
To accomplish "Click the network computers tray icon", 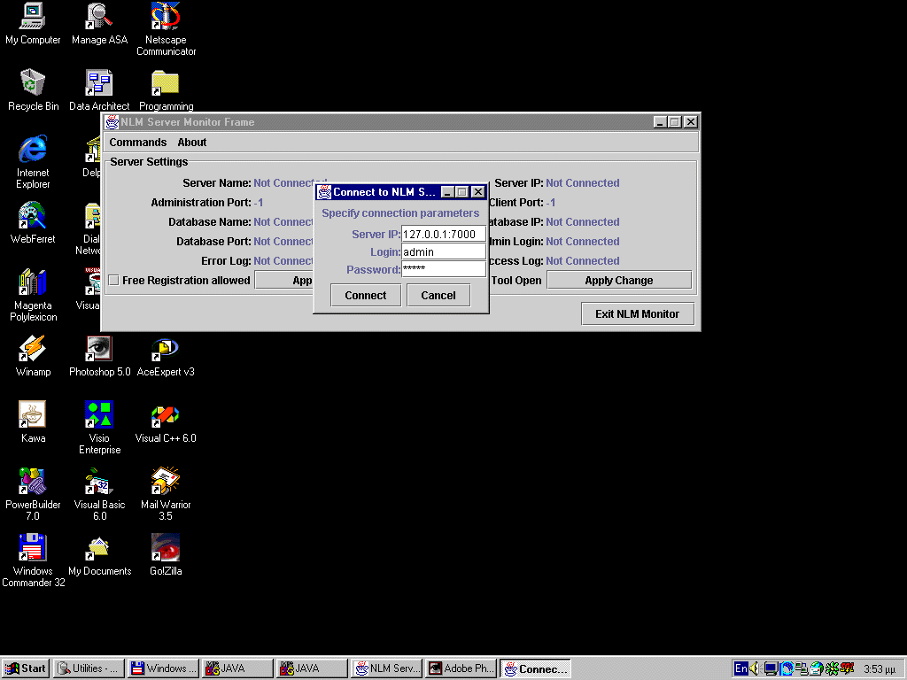I will pos(801,668).
